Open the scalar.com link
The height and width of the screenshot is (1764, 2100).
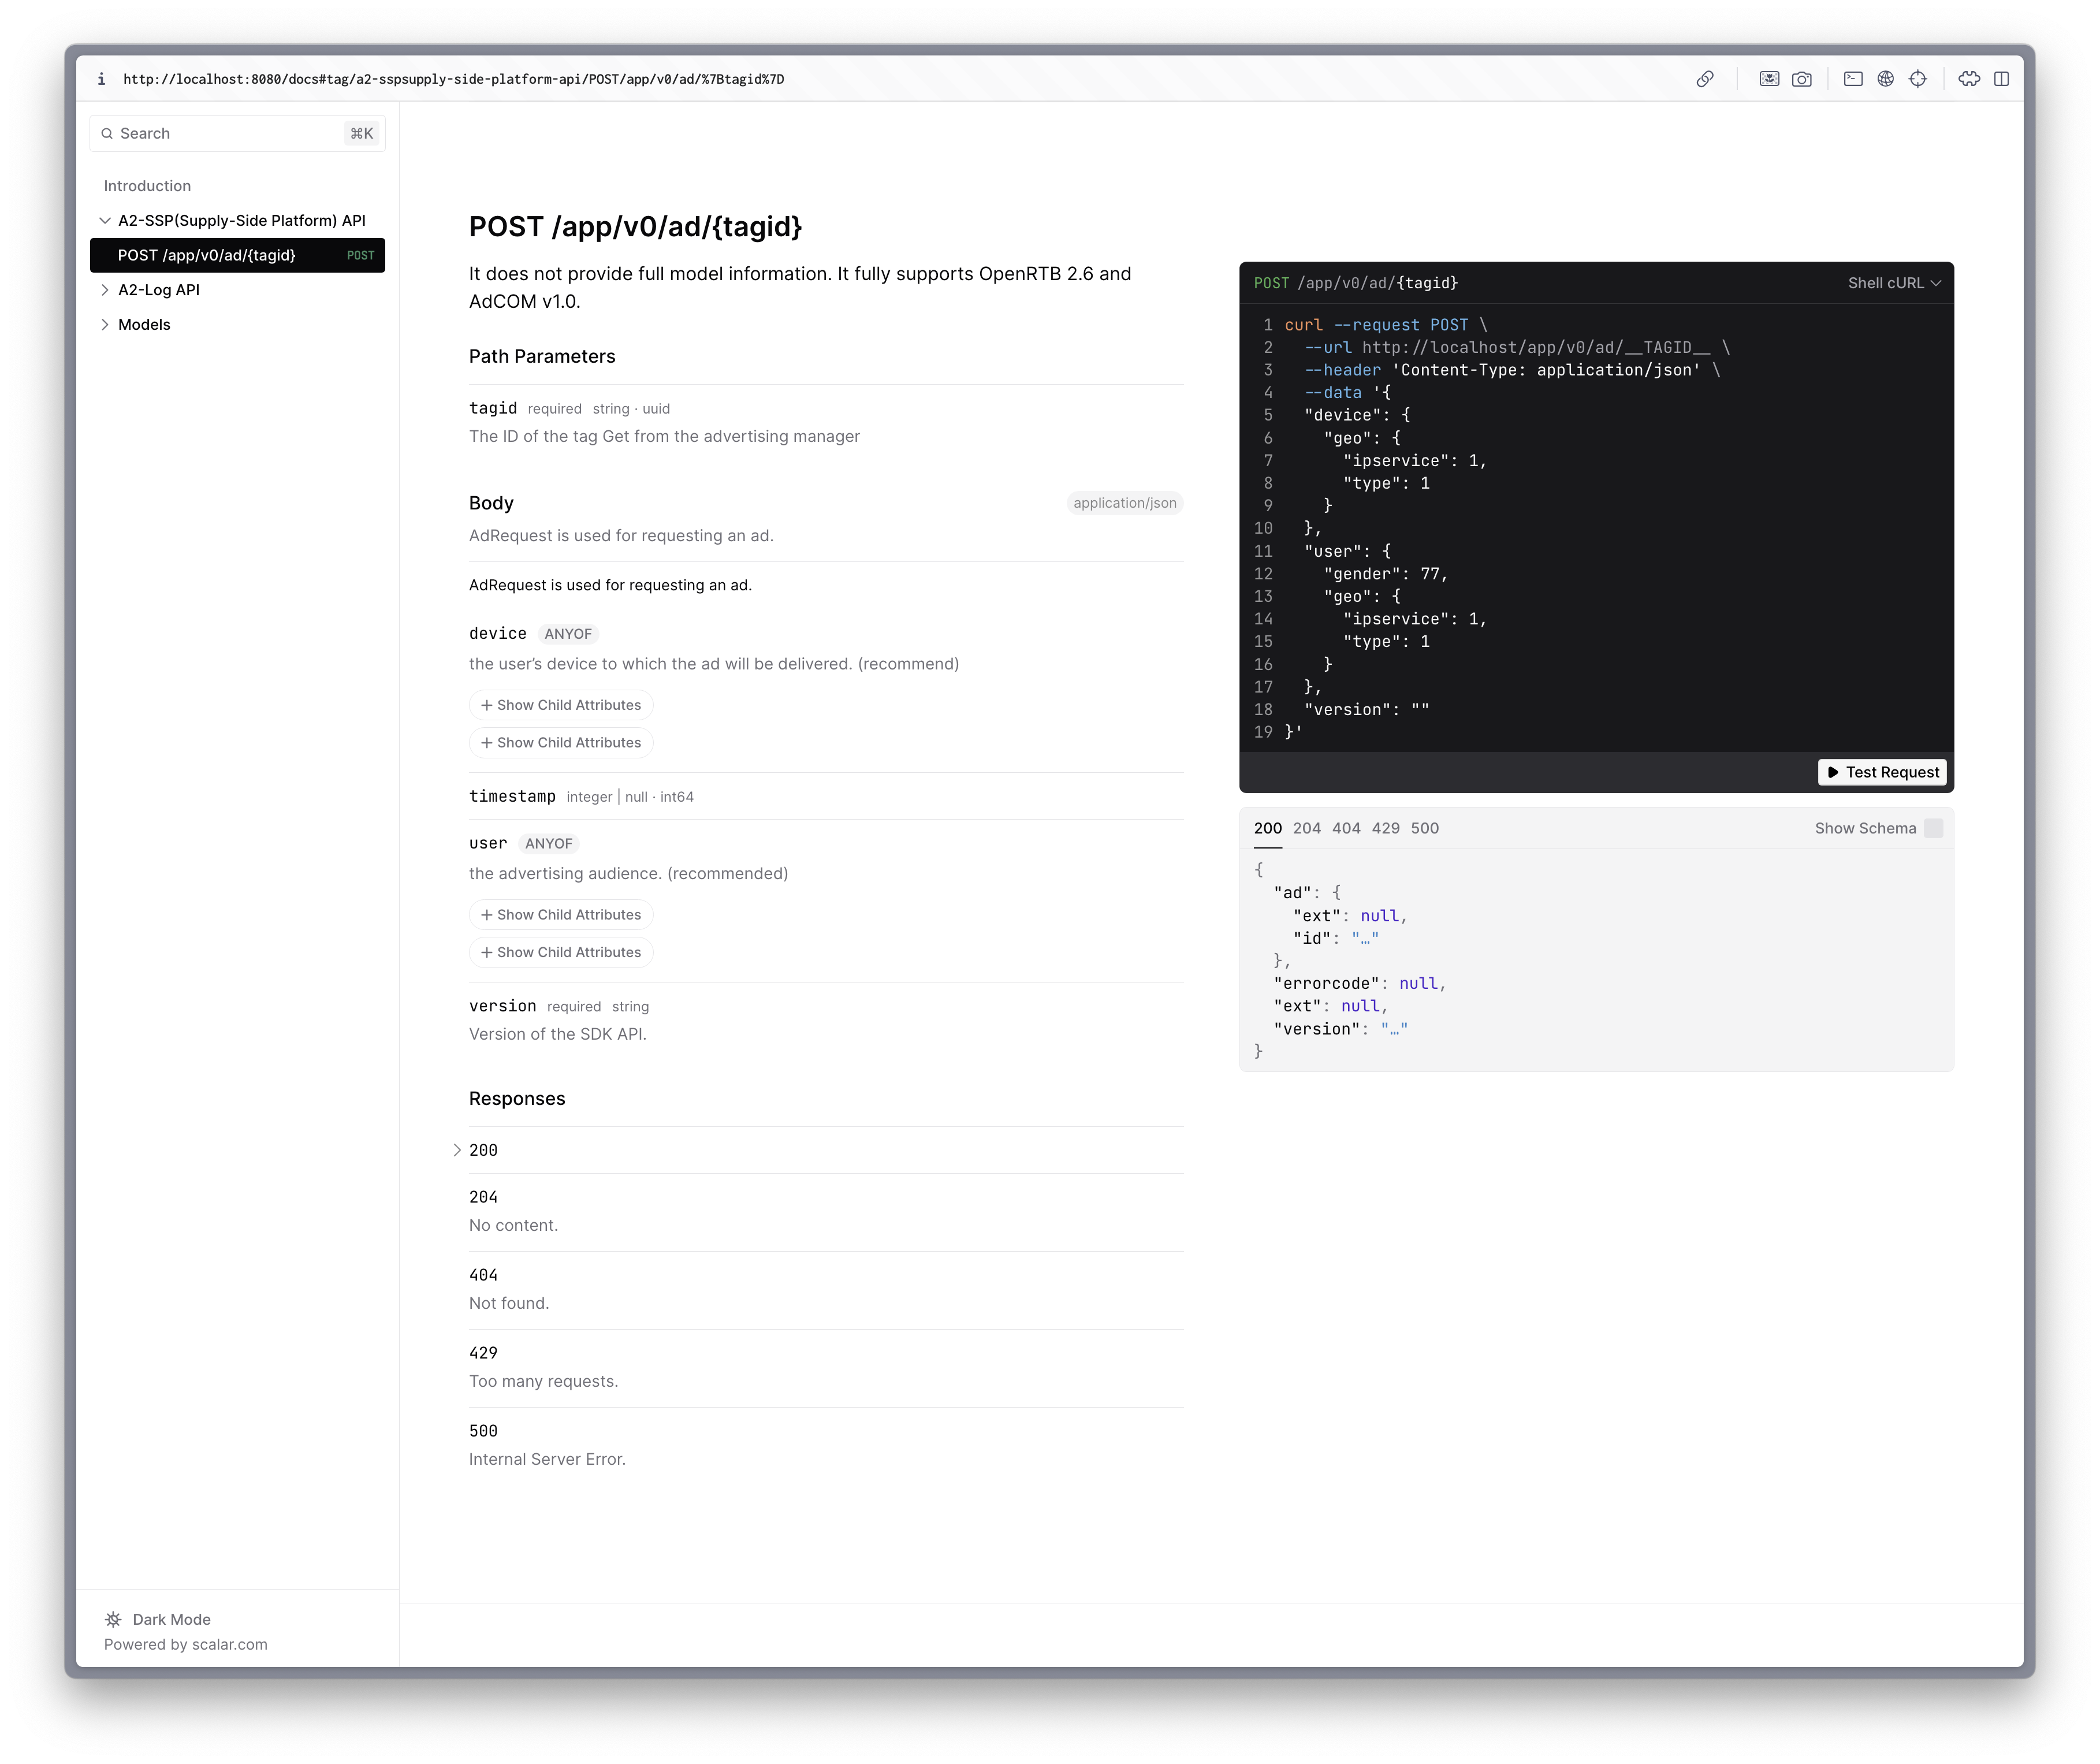click(229, 1644)
